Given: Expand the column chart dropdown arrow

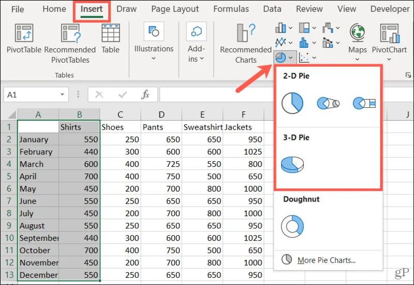Looking at the screenshot, I should 290,28.
